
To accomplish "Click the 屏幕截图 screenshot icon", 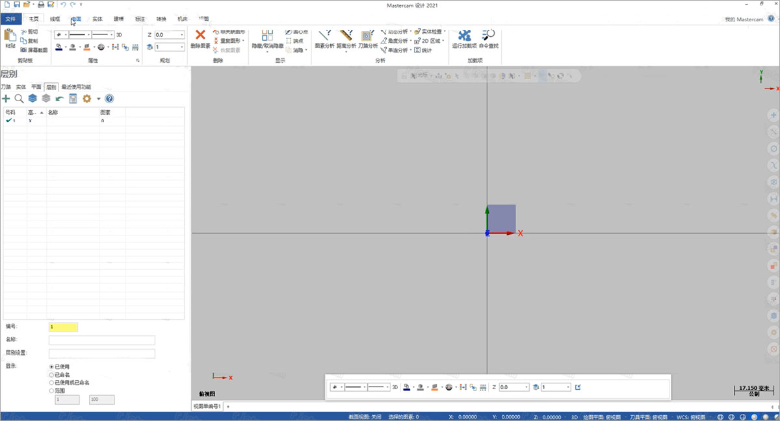I will point(29,51).
